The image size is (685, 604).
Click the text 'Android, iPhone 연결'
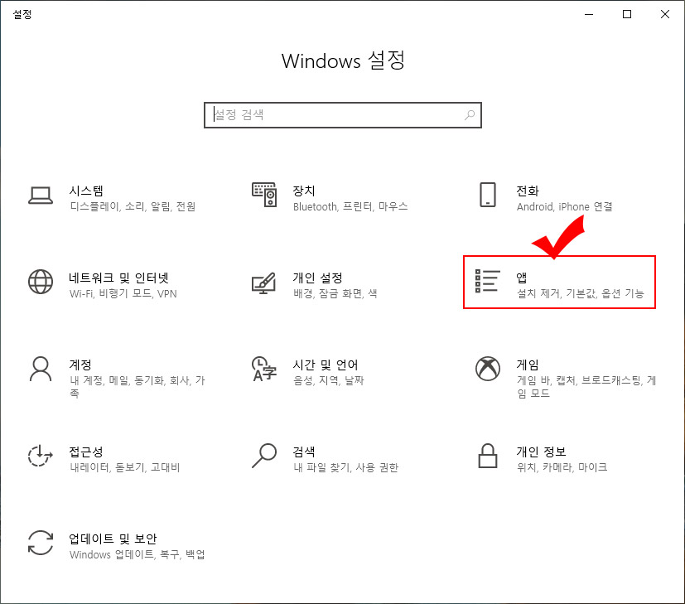[564, 206]
